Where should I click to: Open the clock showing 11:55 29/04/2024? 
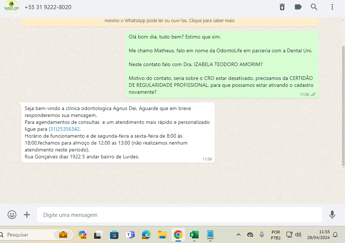318,235
